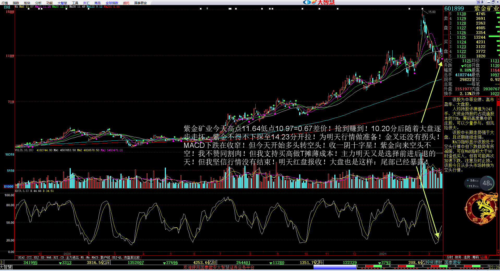
Task: Click the golden dragon mascot icon
Action: [481, 209]
